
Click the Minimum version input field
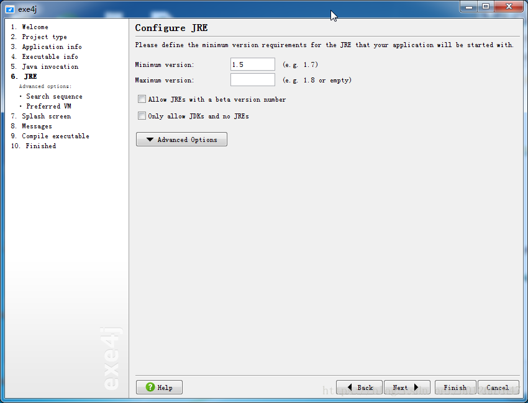coord(253,64)
